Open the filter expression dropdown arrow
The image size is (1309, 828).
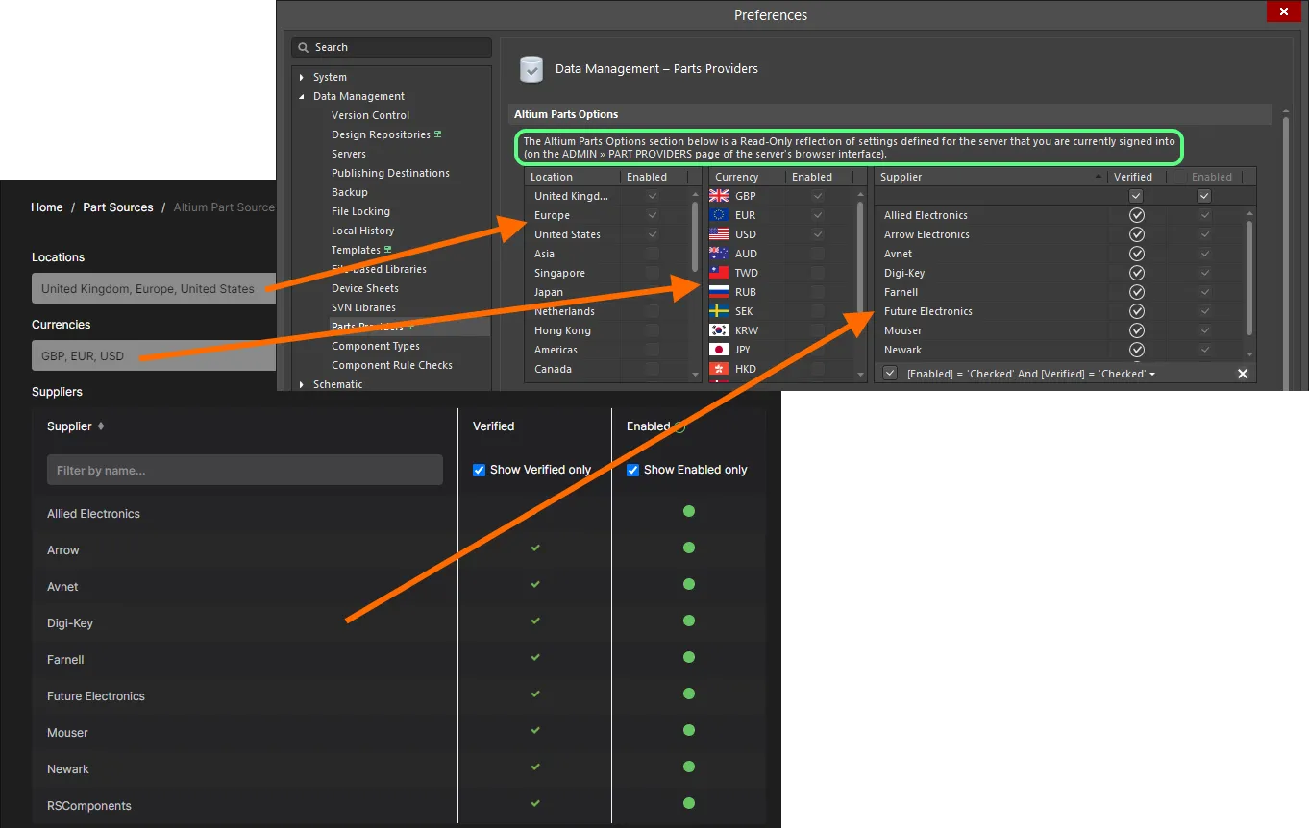pos(1152,374)
